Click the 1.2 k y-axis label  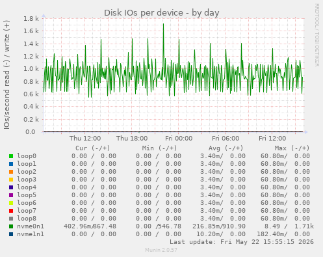pyautogui.click(x=31, y=57)
